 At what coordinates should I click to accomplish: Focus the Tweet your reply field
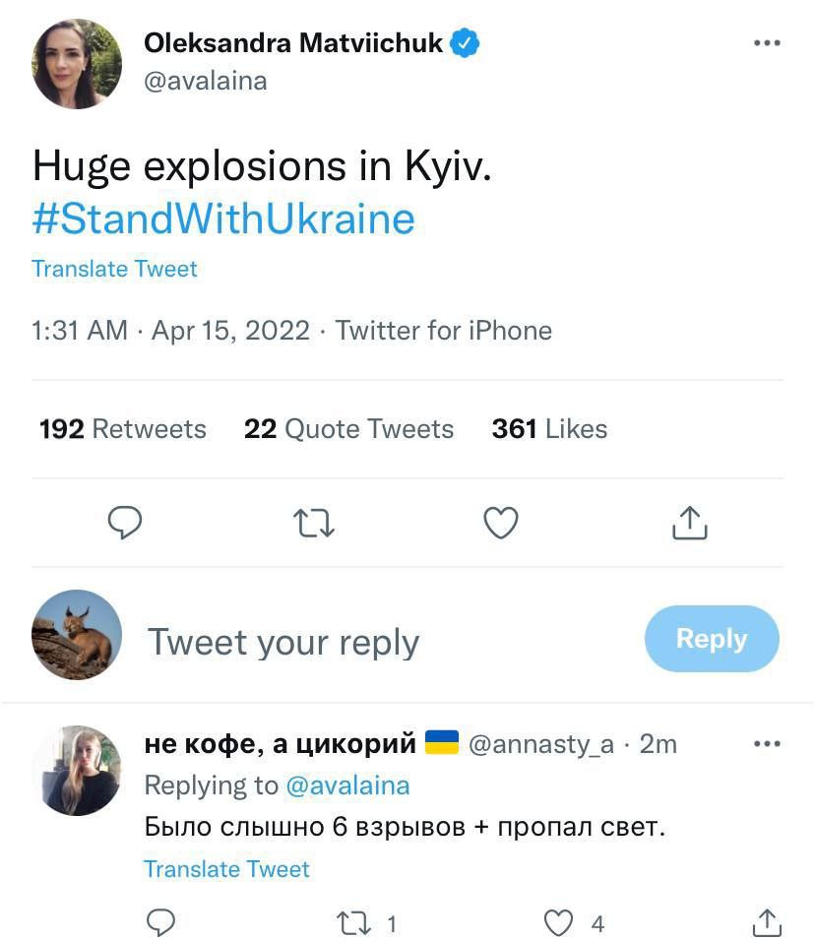[x=283, y=642]
